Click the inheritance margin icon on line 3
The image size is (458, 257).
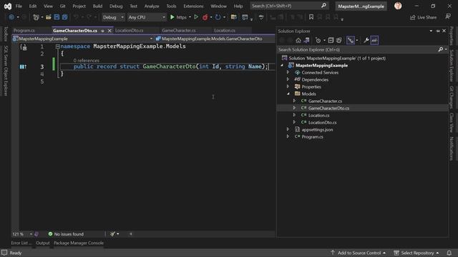tap(23, 66)
